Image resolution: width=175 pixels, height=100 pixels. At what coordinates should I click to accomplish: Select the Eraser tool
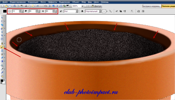[x=2, y=57]
